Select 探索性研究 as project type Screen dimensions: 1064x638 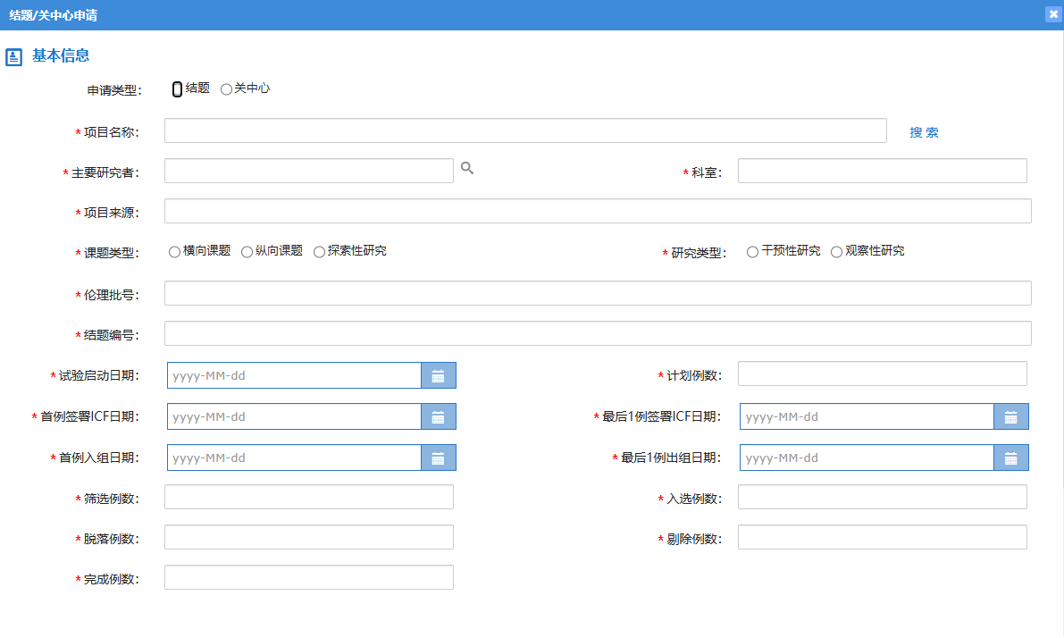coord(319,252)
